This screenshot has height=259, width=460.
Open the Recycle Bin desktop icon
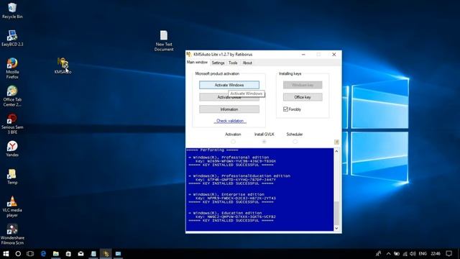click(x=12, y=11)
